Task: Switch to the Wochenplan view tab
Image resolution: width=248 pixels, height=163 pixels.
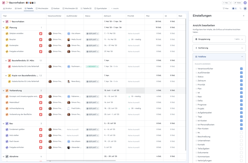Action: 42,9
